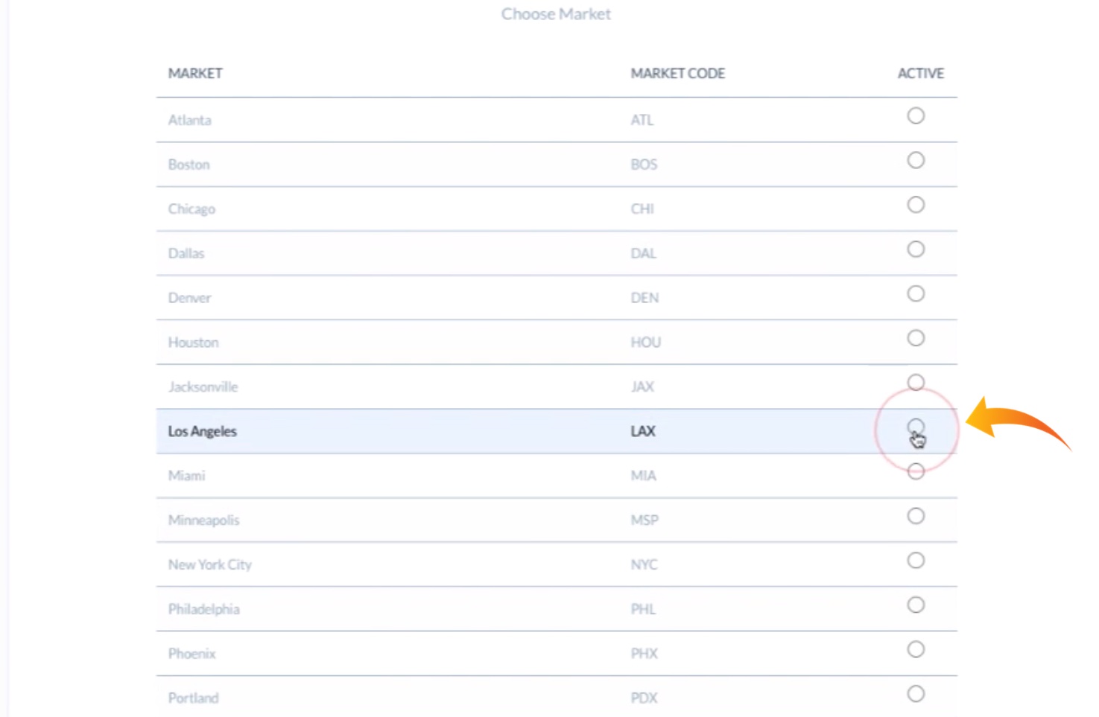The image size is (1099, 717).
Task: Select the Philadelphia radio button
Action: 916,605
